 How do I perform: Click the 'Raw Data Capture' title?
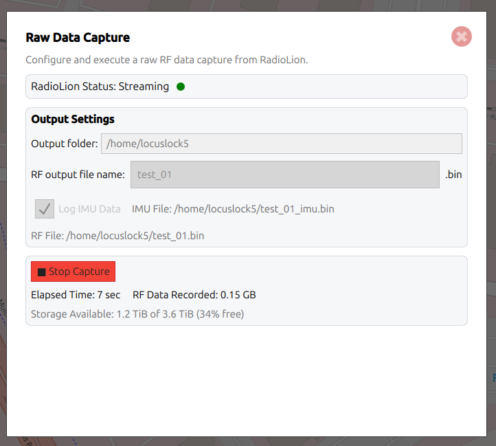78,37
